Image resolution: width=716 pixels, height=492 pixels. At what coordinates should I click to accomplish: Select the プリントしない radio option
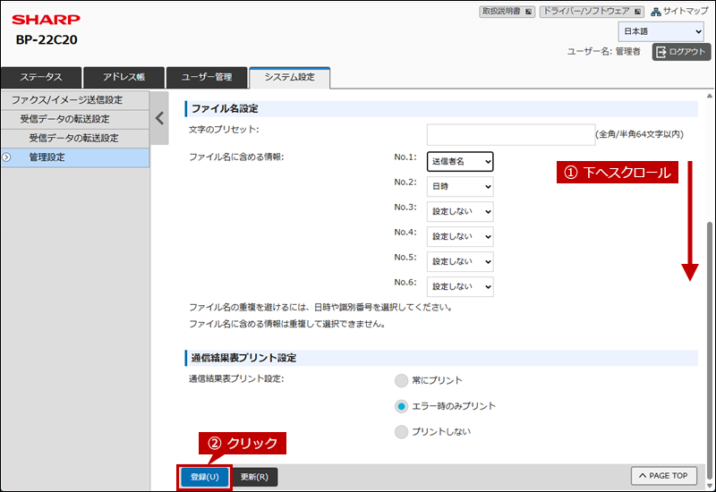click(402, 432)
